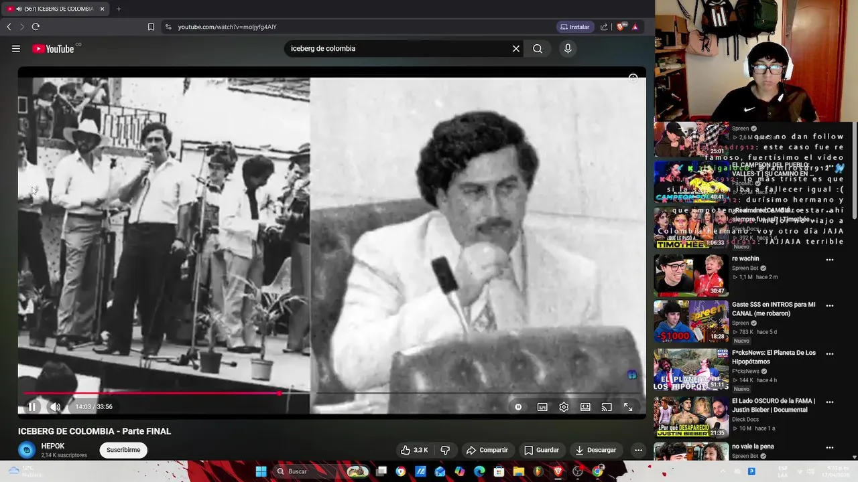Viewport: 858px width, 482px height.
Task: Install YouTube app via Instalar
Action: coord(574,27)
